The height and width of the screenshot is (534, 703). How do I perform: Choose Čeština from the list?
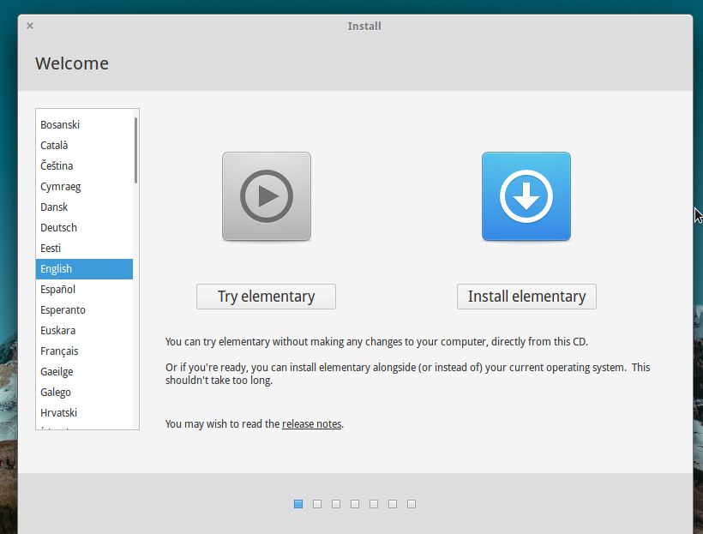click(84, 166)
